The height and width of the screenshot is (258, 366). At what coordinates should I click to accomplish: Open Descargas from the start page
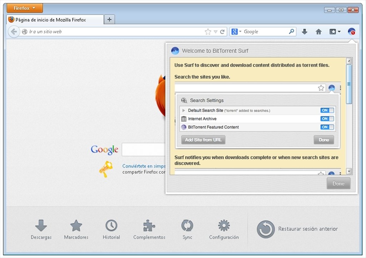tap(41, 230)
